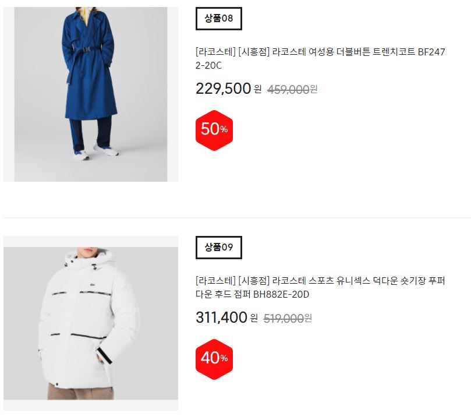The width and height of the screenshot is (471, 420).
Task: Click the struck-through 459,000원 original price
Action: click(x=292, y=89)
